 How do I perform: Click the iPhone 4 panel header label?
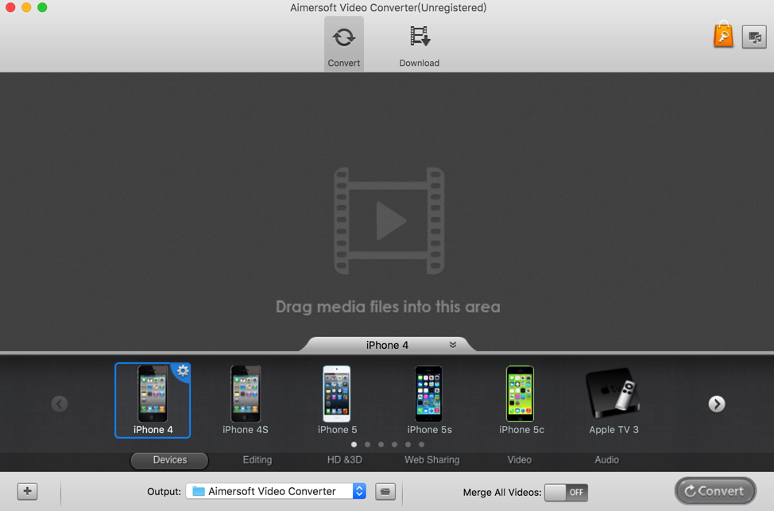pyautogui.click(x=387, y=345)
